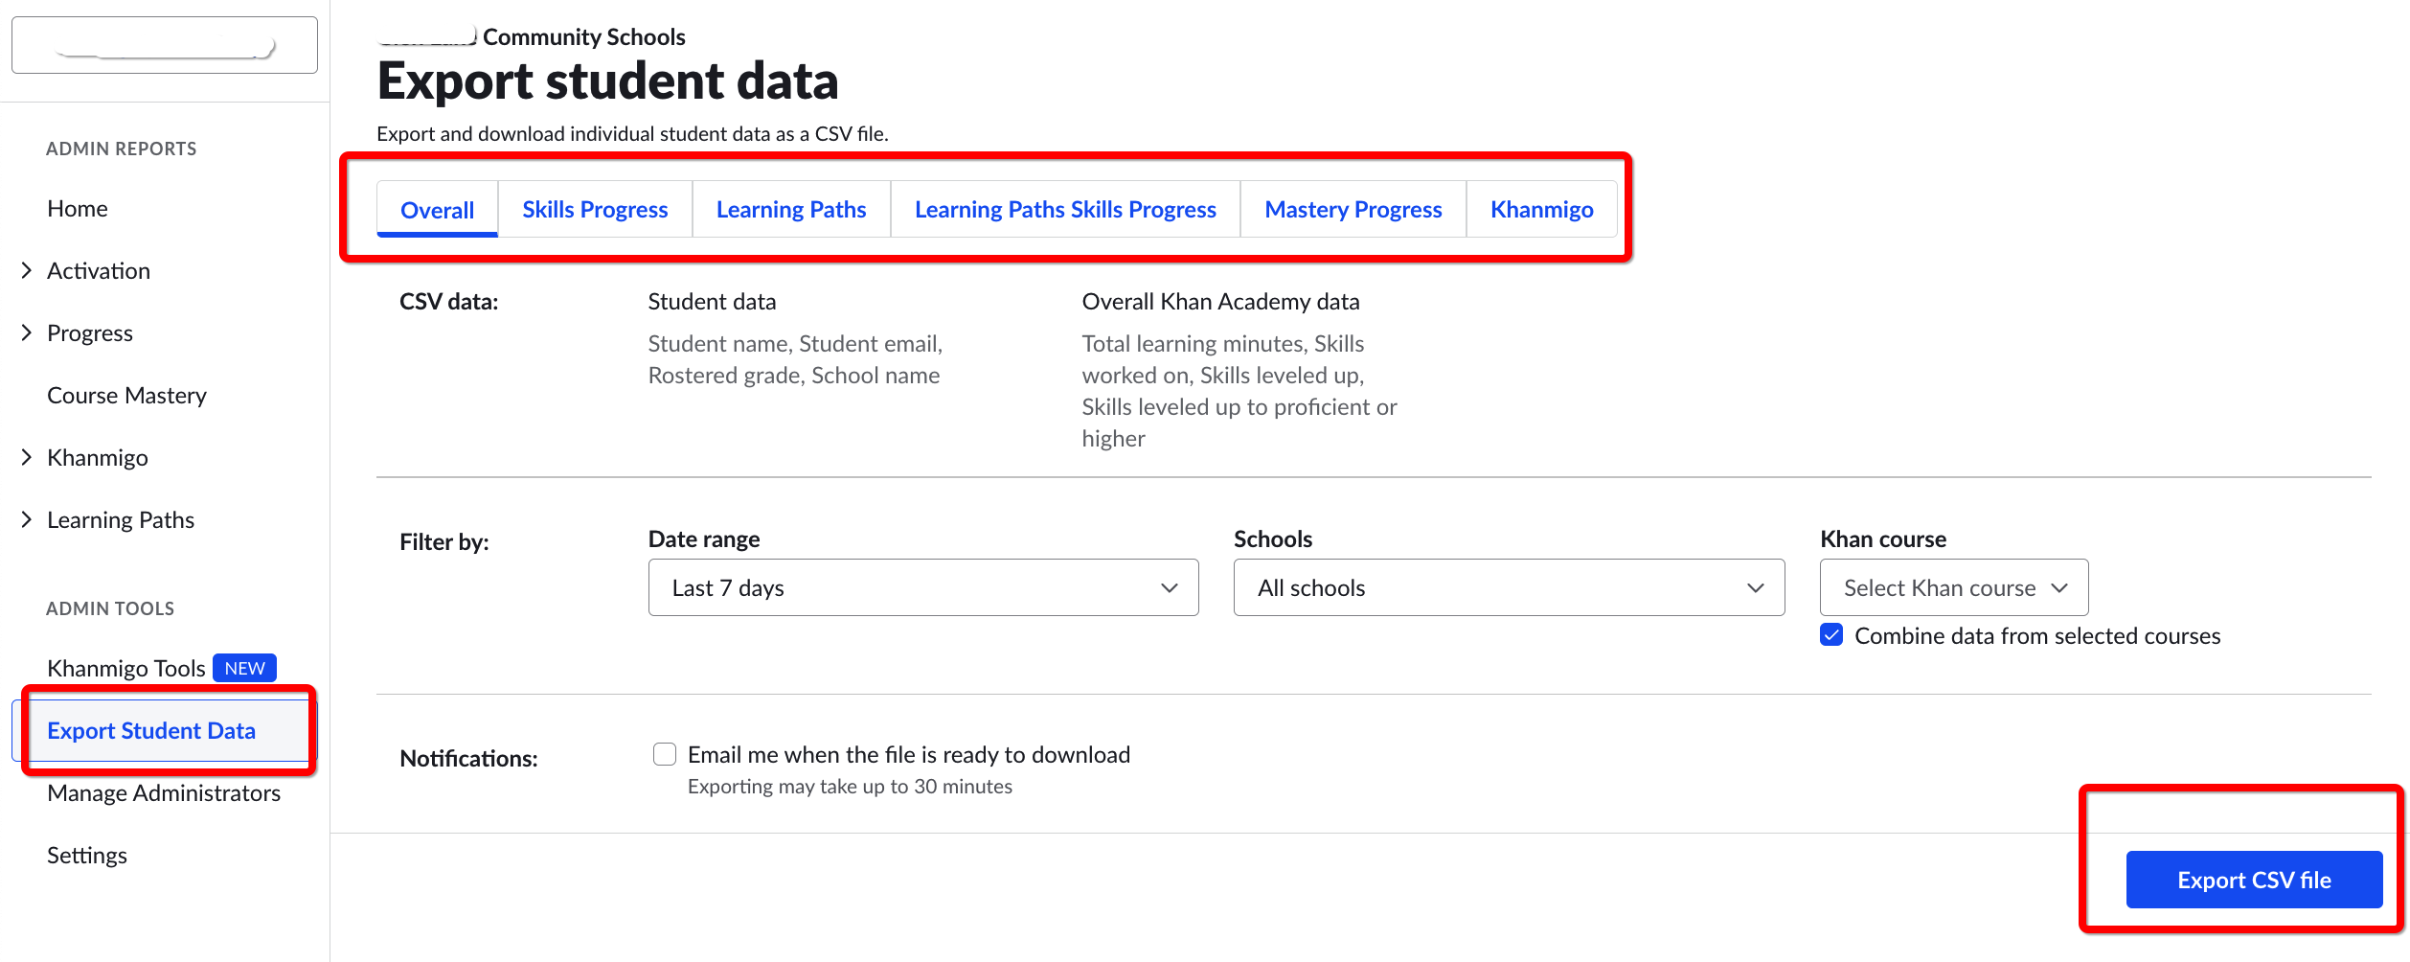Open Course Mastery report
This screenshot has width=2410, height=962.
(126, 396)
